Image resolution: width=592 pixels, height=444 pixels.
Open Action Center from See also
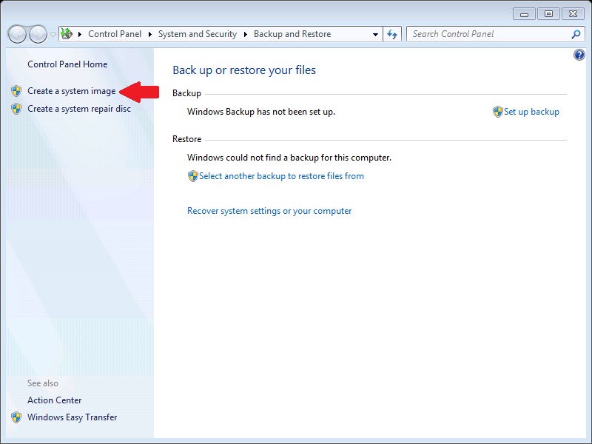pyautogui.click(x=54, y=400)
